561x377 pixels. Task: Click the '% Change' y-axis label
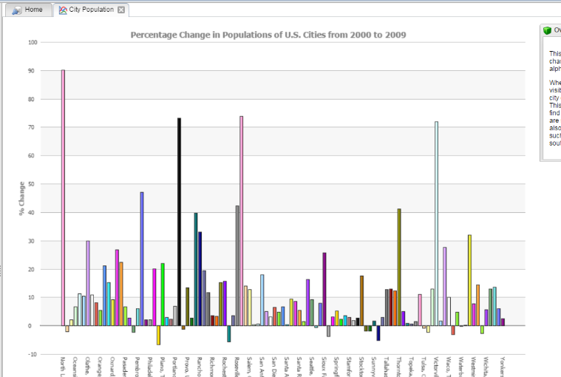[22, 199]
